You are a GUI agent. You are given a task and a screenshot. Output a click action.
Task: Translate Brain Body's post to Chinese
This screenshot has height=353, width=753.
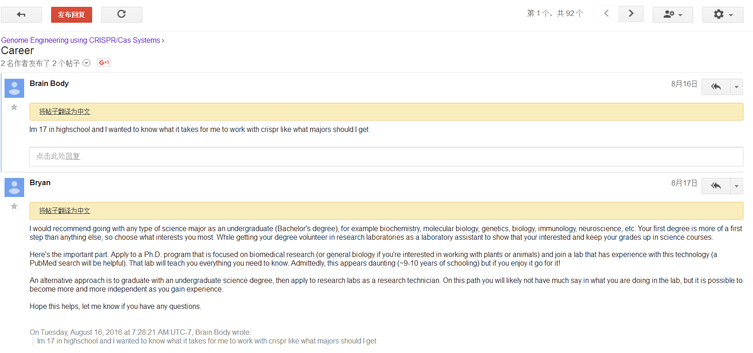click(64, 111)
